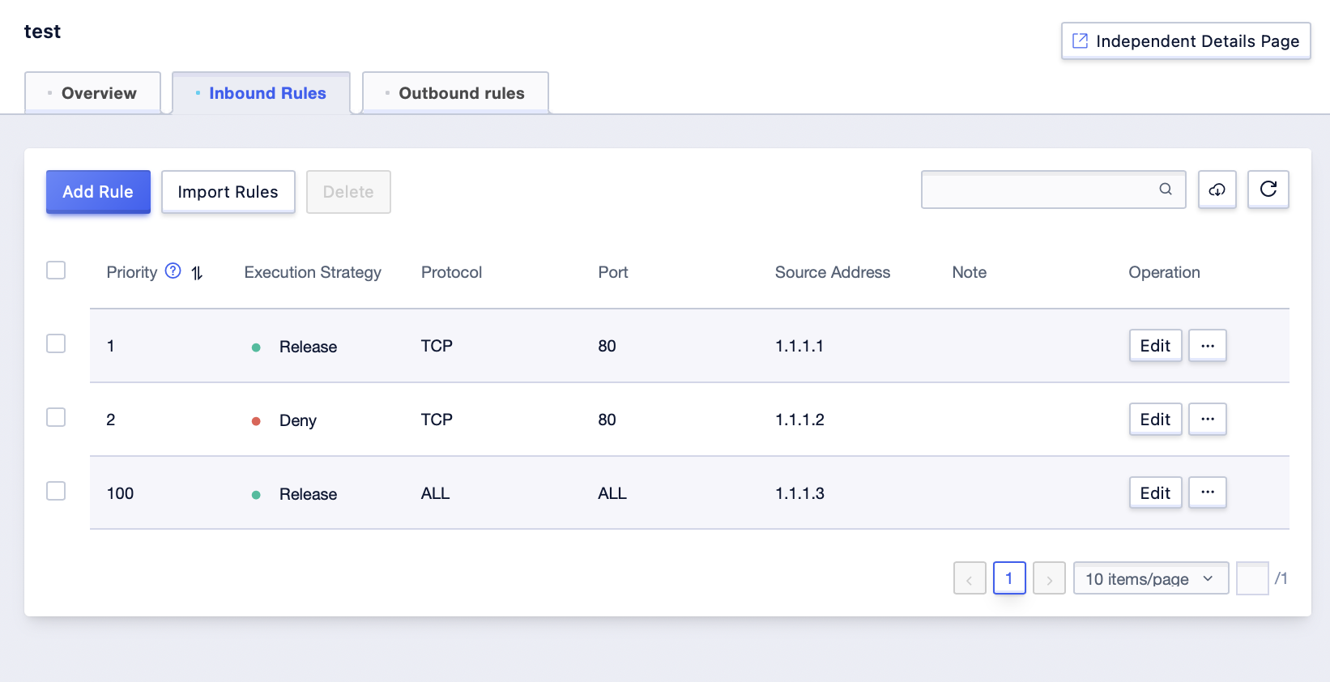The width and height of the screenshot is (1330, 682).
Task: Focus the rules search input field
Action: (x=1053, y=190)
